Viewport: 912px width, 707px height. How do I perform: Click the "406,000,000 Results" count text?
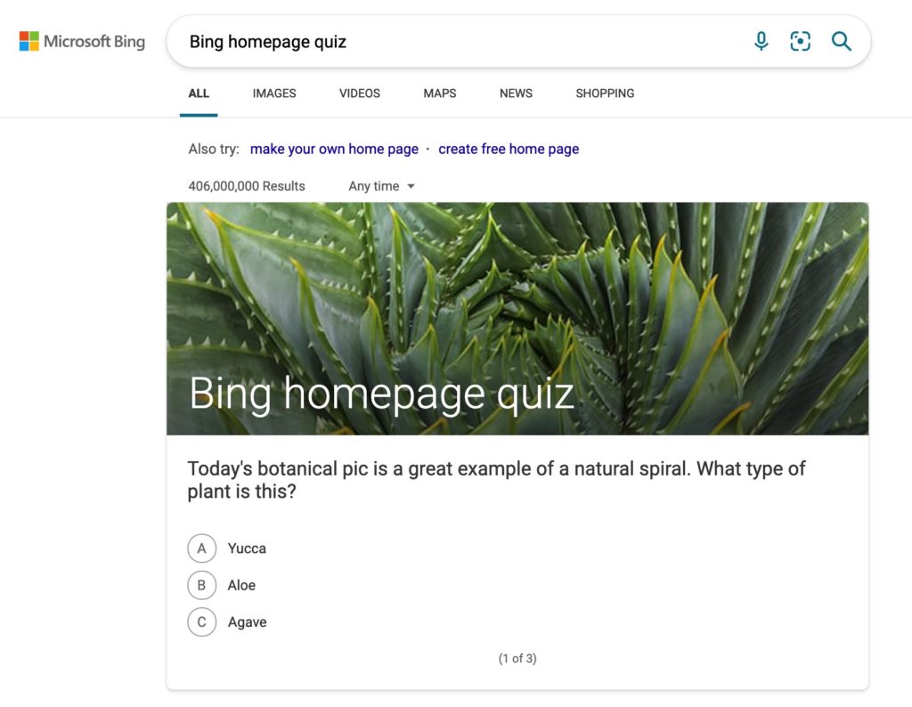pos(247,186)
